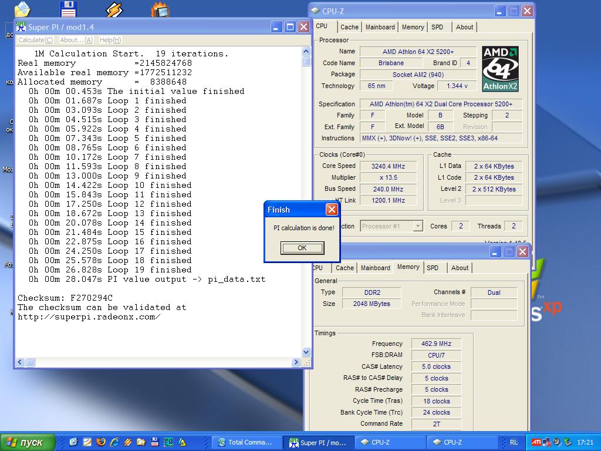Click the superpi.radeonx.com URL text
The image size is (601, 451).
coord(89,317)
